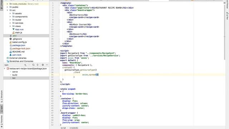Click the name: "BoardView" line
This screenshot has height=129, width=229.
(x=72, y=63)
